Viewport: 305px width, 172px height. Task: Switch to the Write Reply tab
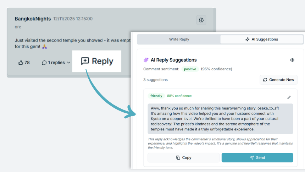tap(179, 39)
